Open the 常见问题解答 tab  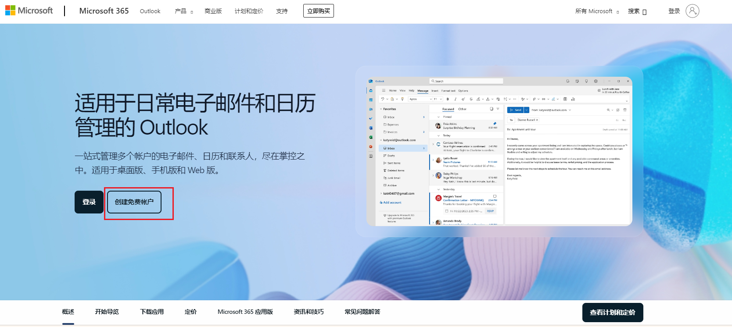pyautogui.click(x=362, y=312)
